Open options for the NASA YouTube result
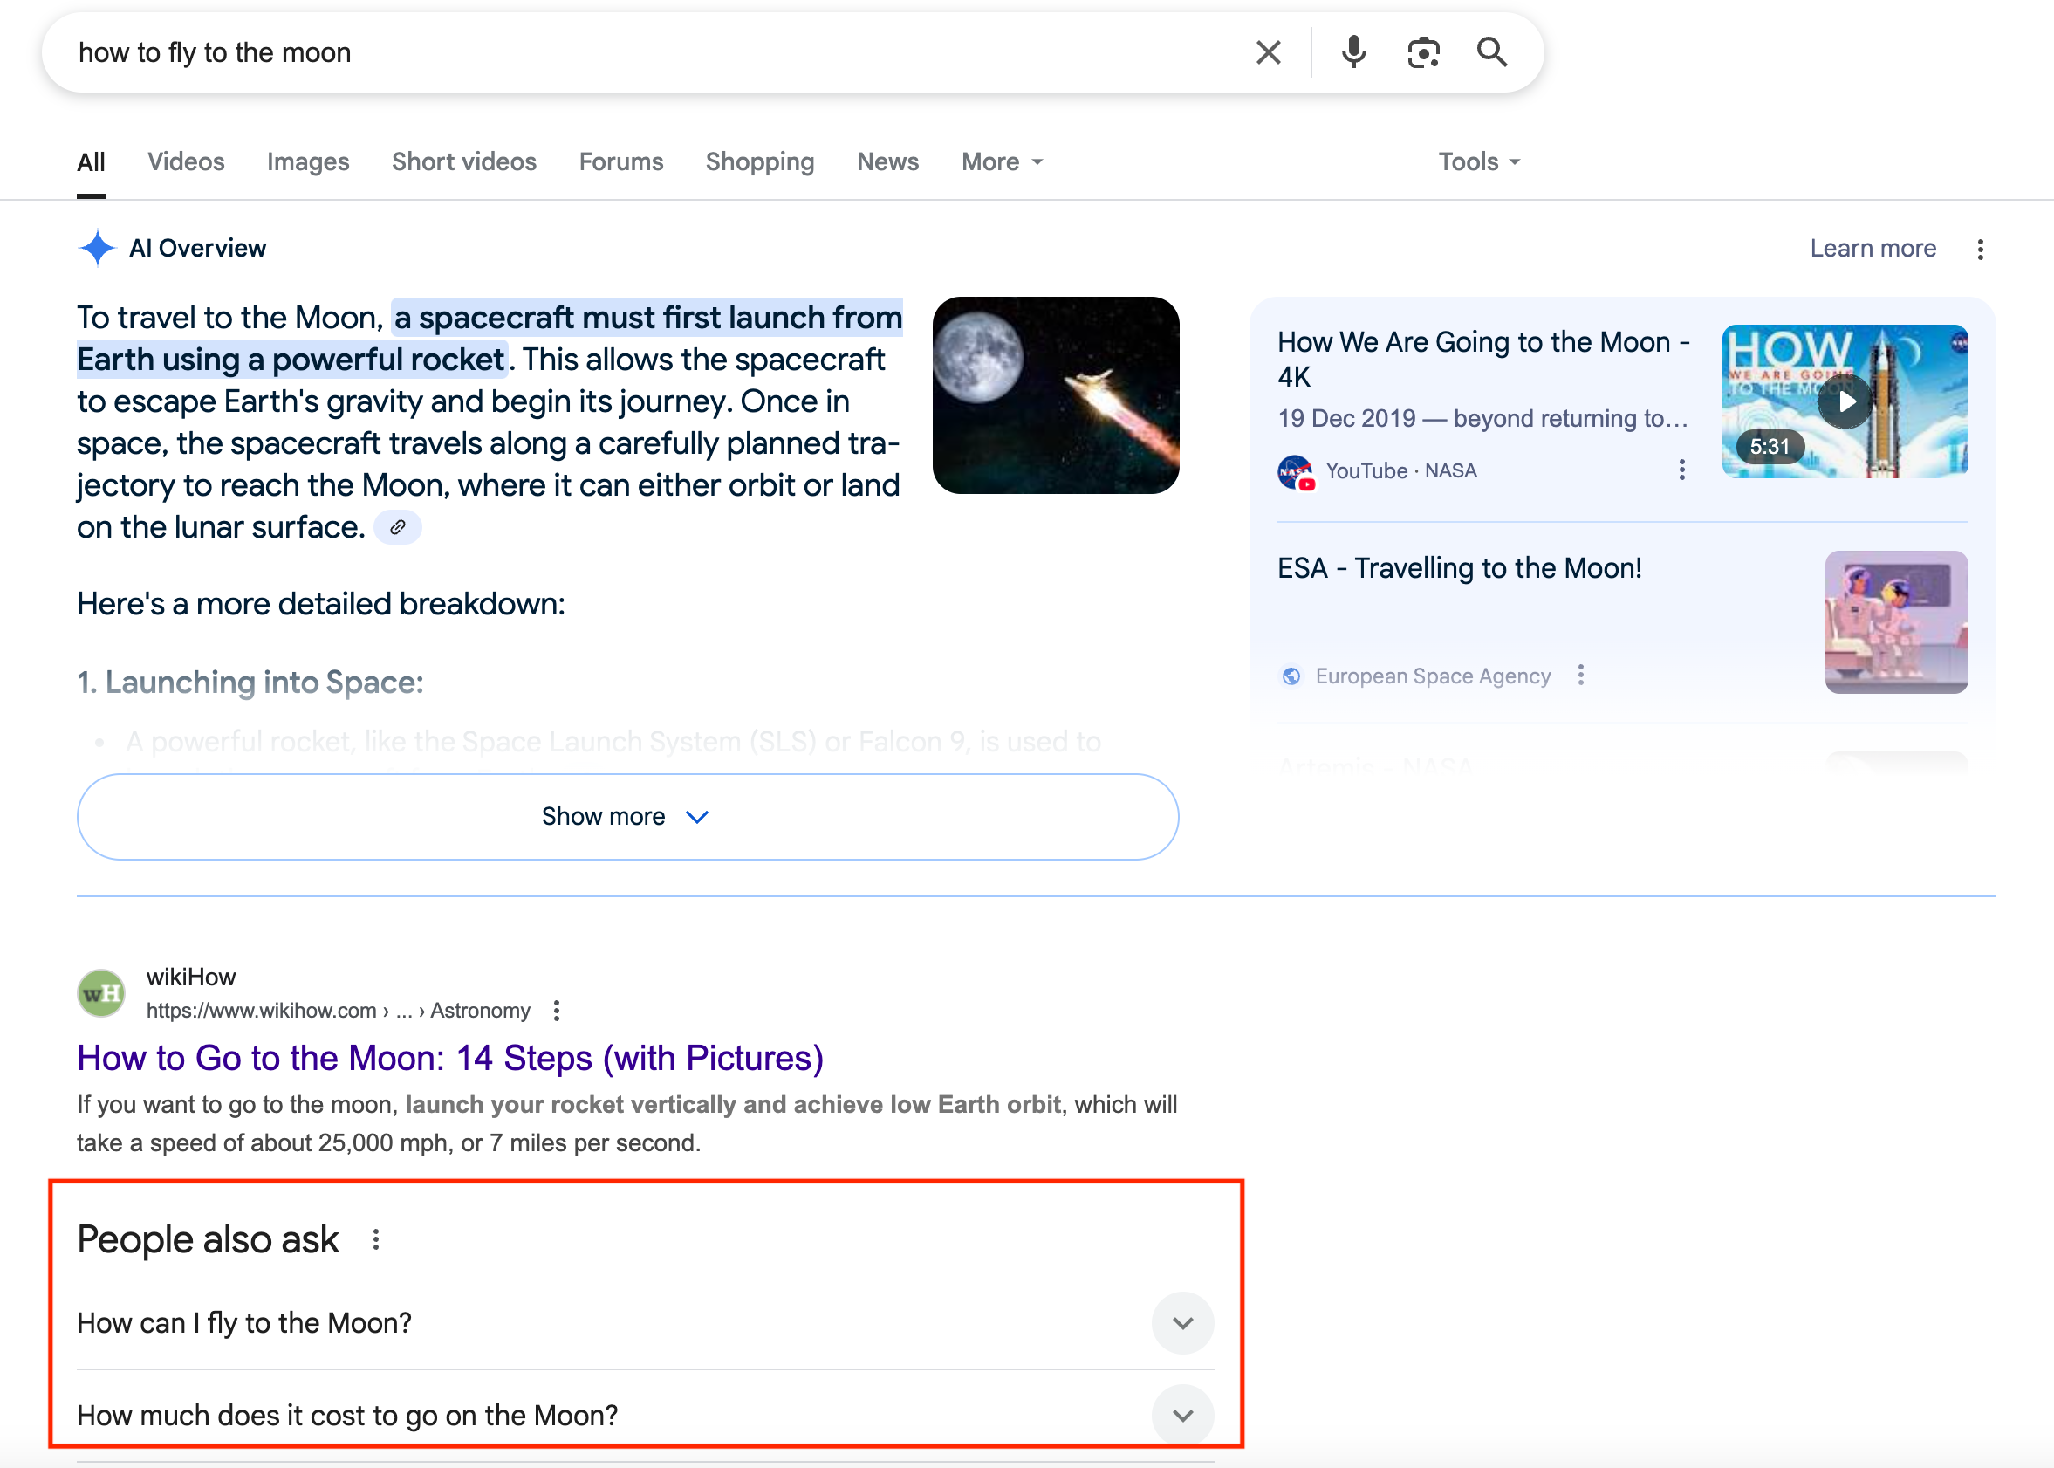This screenshot has width=2054, height=1468. pyautogui.click(x=1681, y=470)
